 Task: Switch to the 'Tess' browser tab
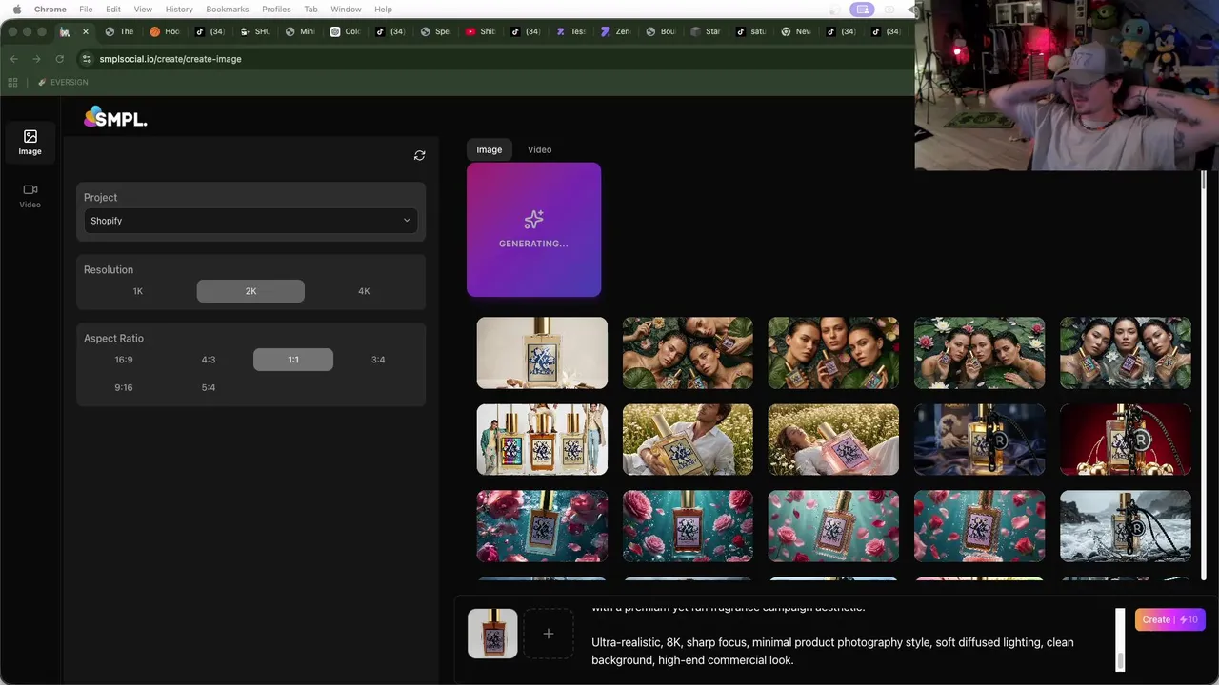(571, 31)
